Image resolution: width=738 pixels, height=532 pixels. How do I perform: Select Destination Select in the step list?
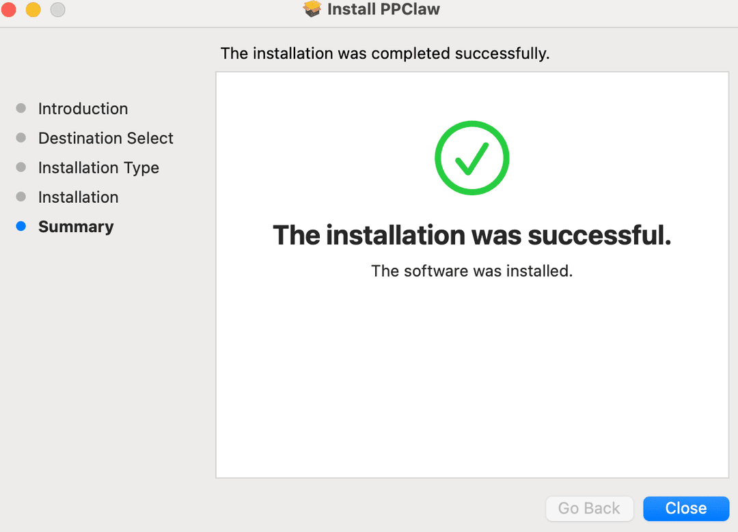[x=105, y=138]
